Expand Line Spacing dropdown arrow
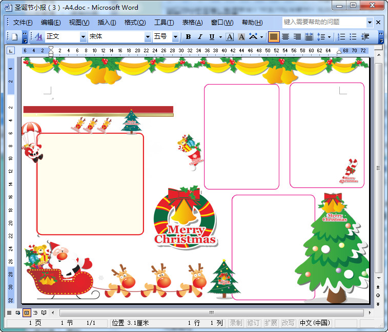The width and height of the screenshot is (388, 332). click(x=329, y=37)
